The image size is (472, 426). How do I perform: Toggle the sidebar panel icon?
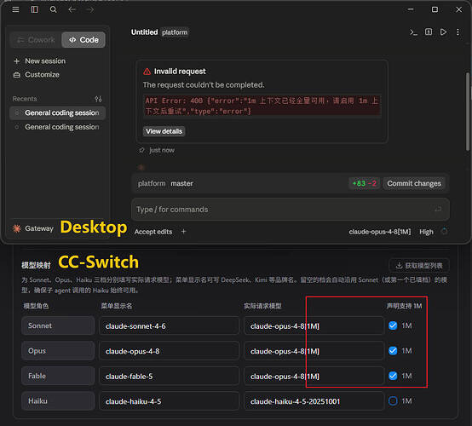[35, 9]
